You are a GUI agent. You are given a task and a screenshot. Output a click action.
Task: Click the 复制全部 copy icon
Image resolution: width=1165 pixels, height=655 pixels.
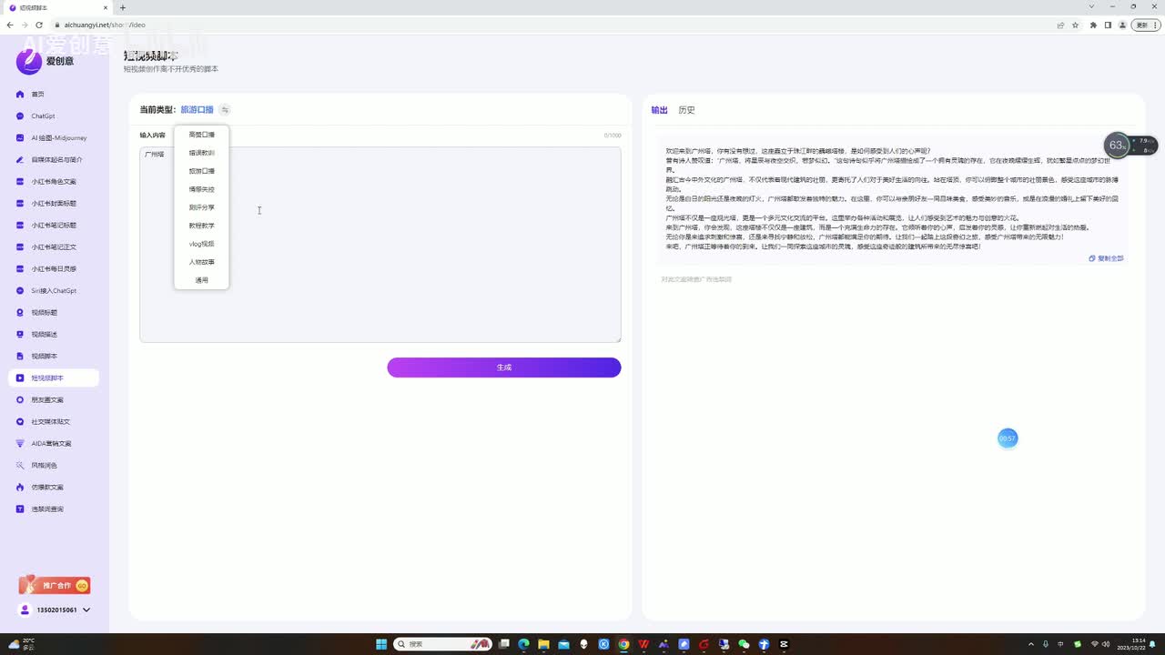pyautogui.click(x=1092, y=258)
